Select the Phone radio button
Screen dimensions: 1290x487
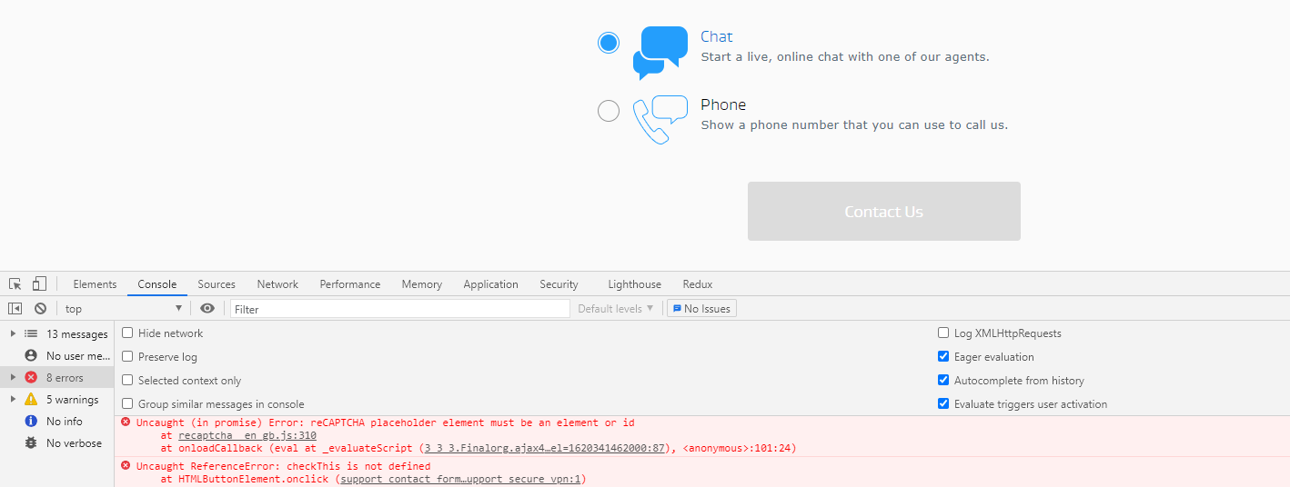(x=609, y=111)
